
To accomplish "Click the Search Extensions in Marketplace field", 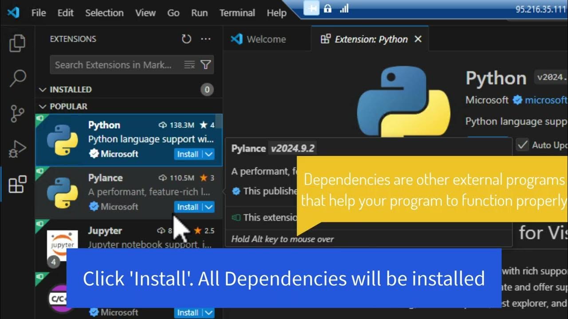I will (132, 65).
